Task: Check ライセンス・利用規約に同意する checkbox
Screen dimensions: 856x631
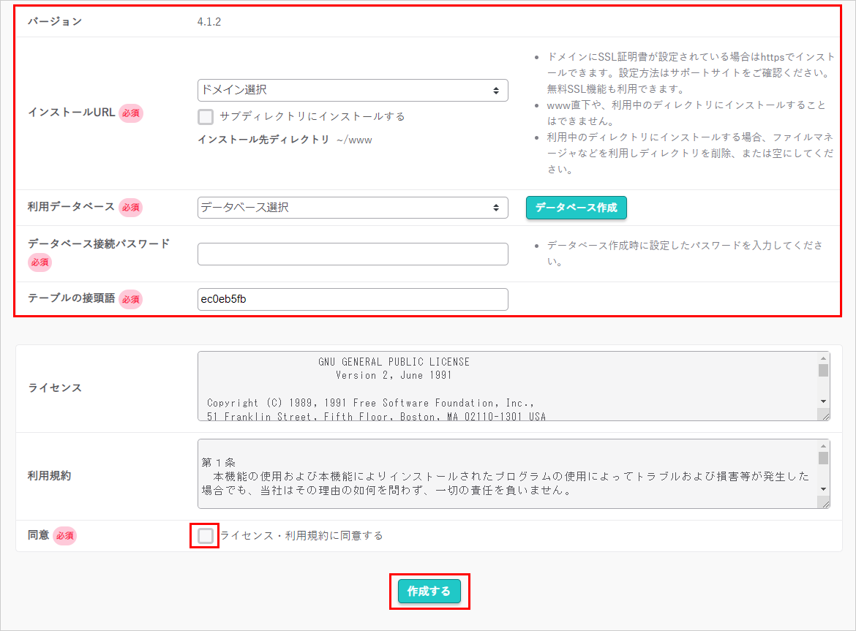Action: coord(206,536)
